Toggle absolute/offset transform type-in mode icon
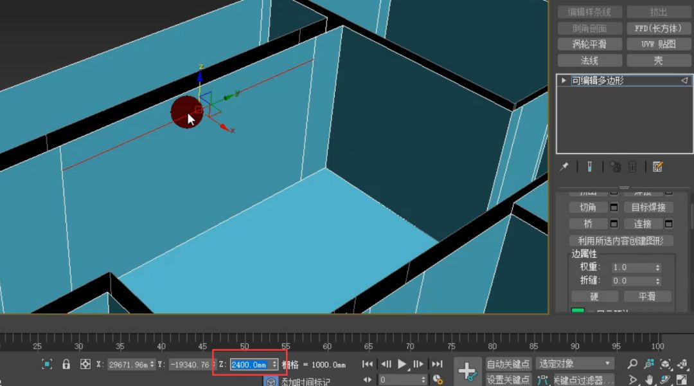 point(85,364)
